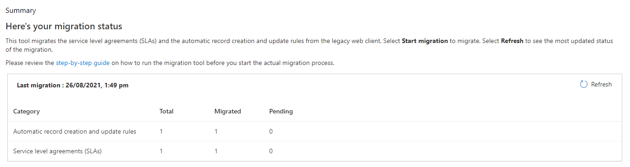Click the Pending value for SLAs
The image size is (630, 167).
coord(271,151)
